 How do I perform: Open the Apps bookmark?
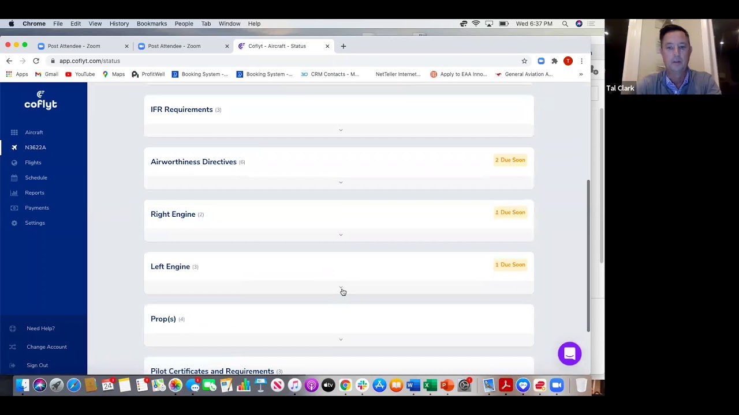(17, 74)
